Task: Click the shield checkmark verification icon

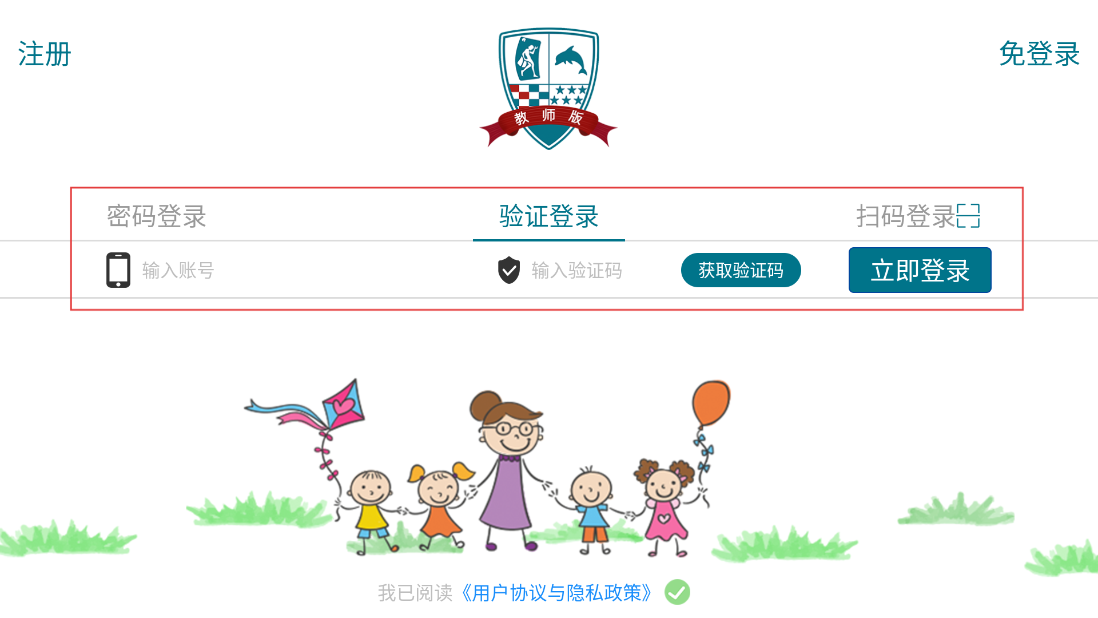Action: 509,270
